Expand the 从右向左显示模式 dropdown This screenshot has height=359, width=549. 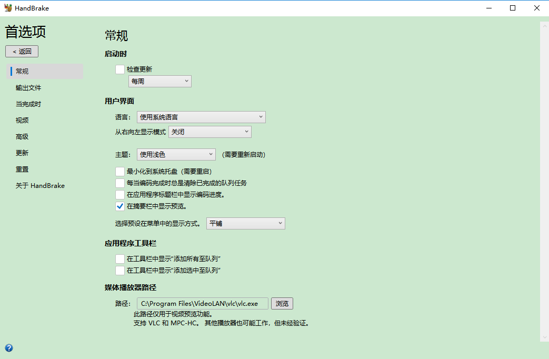point(209,132)
